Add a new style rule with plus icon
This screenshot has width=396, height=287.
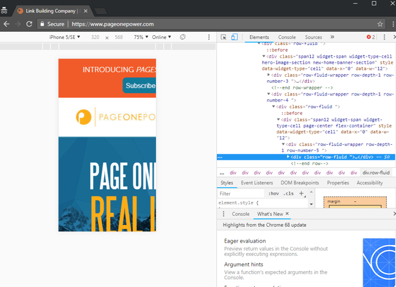pos(302,193)
